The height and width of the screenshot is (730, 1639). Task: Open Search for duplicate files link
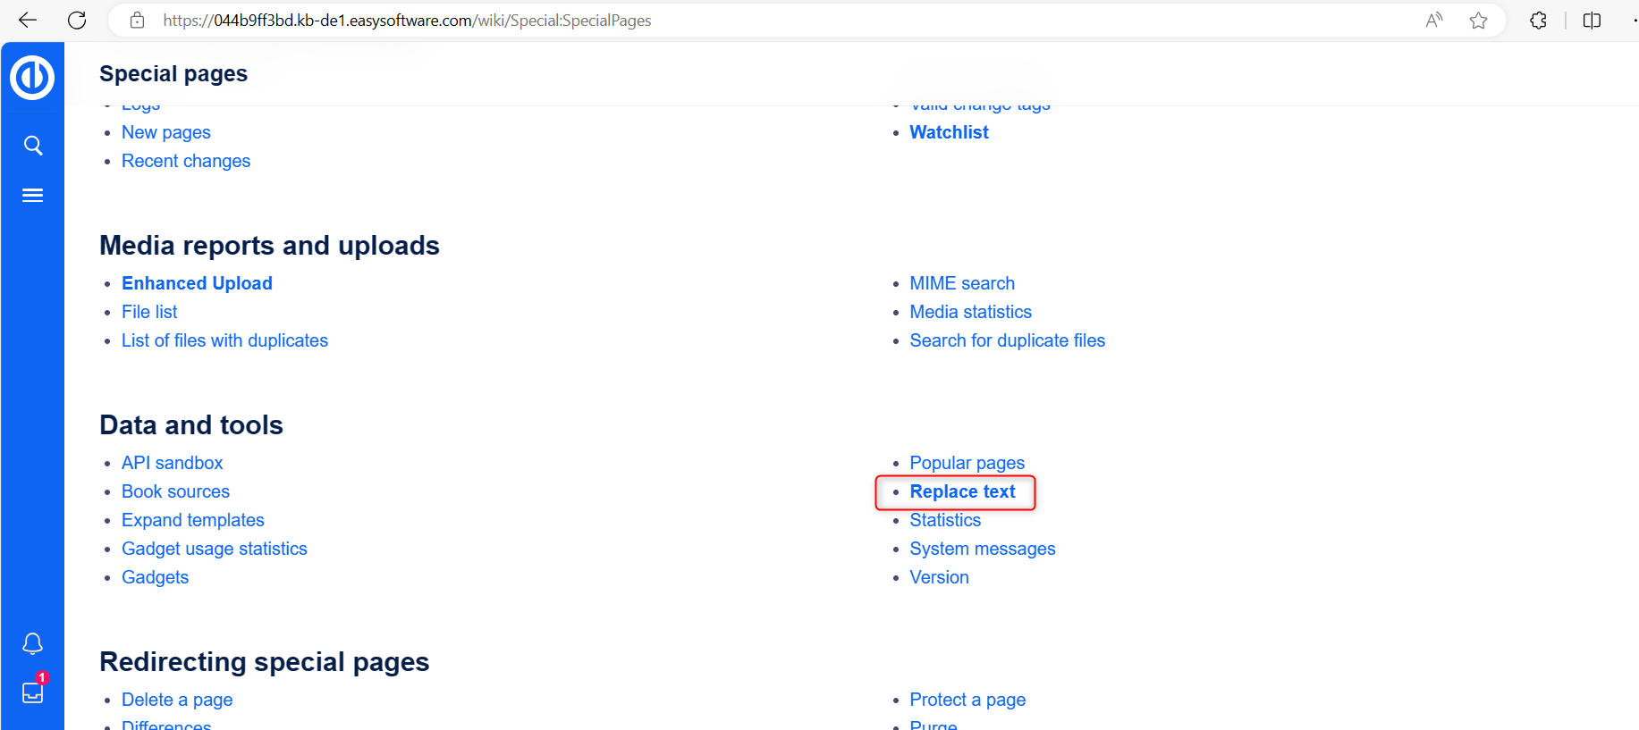point(1007,340)
